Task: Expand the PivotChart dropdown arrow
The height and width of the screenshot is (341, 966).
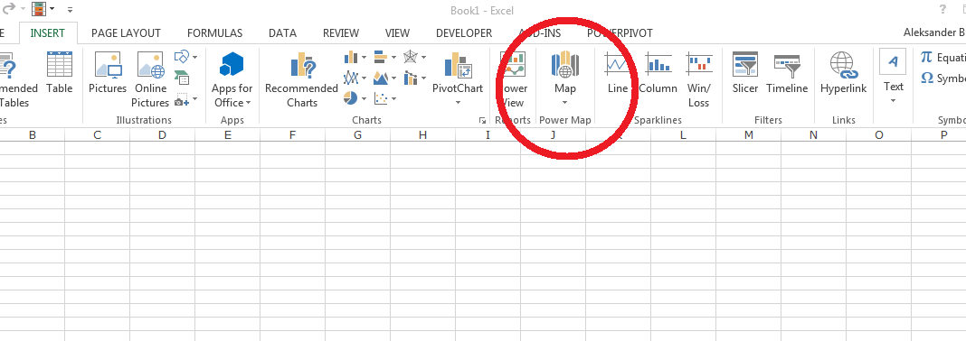Action: pos(458,103)
